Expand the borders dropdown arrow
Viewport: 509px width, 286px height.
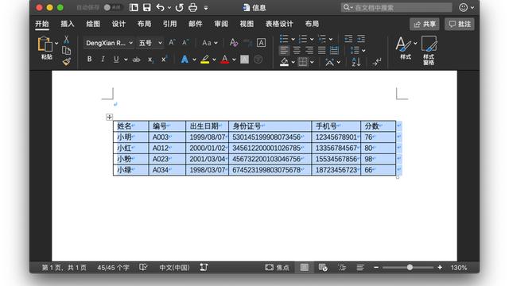[x=312, y=62]
